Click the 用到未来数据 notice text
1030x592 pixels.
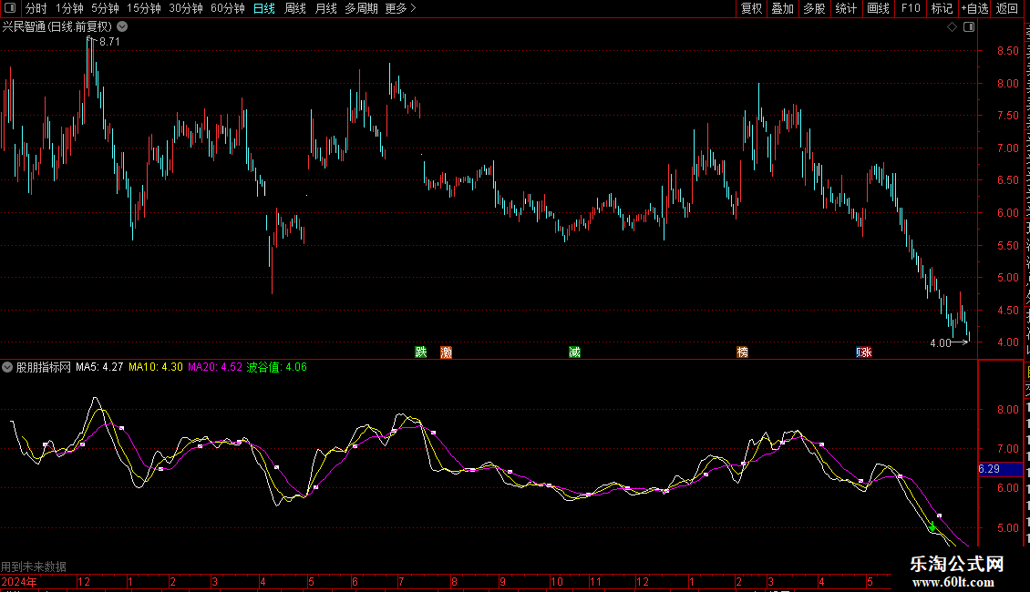pyautogui.click(x=34, y=566)
